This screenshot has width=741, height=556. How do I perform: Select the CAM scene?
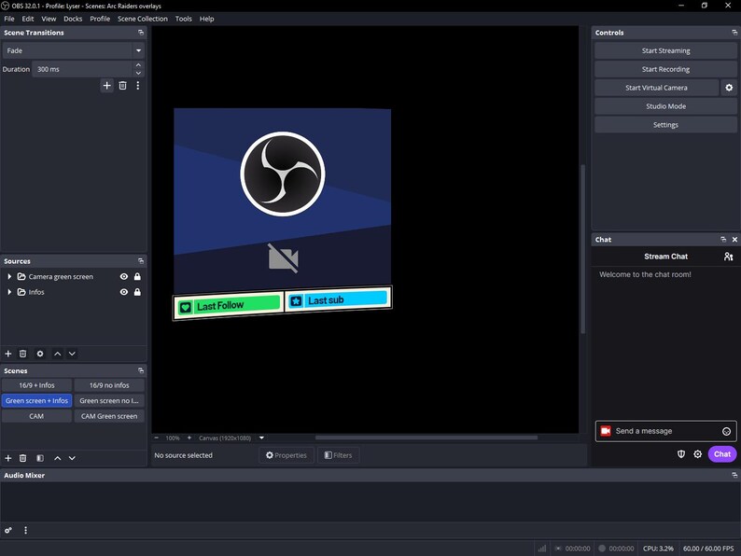pos(36,416)
